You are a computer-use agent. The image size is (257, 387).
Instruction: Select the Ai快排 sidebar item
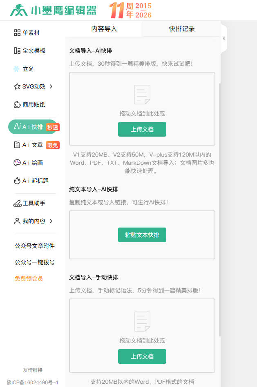click(33, 127)
